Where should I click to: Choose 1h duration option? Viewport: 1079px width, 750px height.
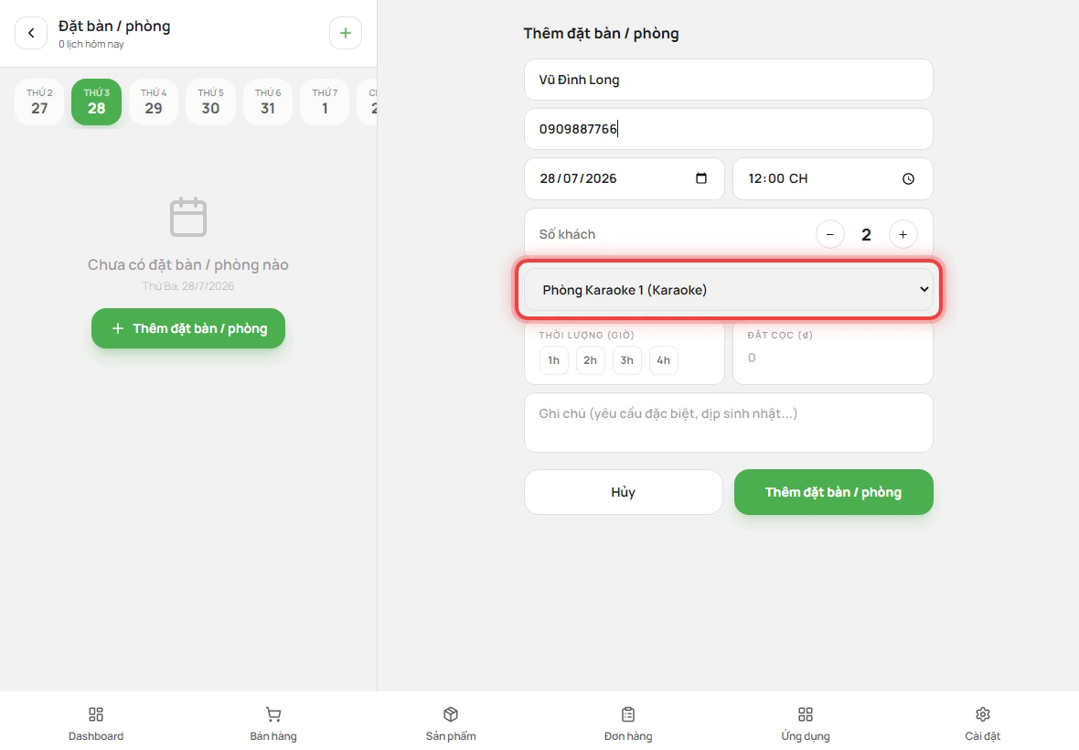coord(554,360)
